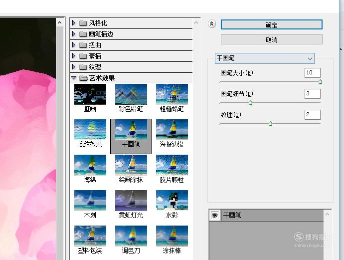
Task: Select the 粗糙蜡笔 filter thumbnail
Action: 172,94
